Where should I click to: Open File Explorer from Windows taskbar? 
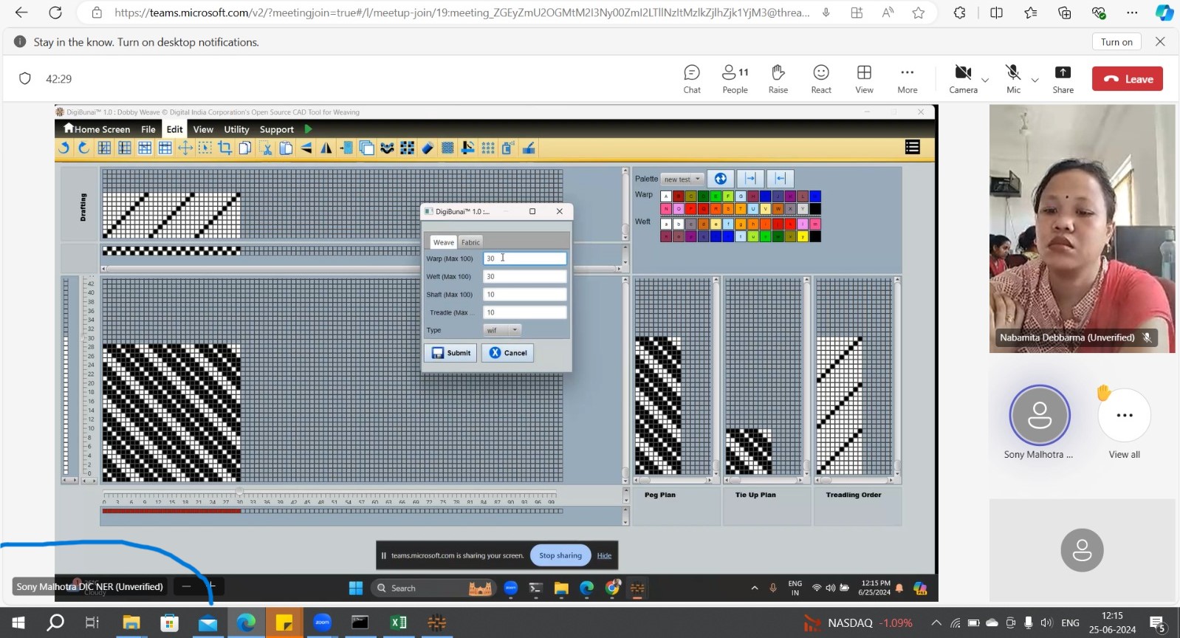[131, 622]
